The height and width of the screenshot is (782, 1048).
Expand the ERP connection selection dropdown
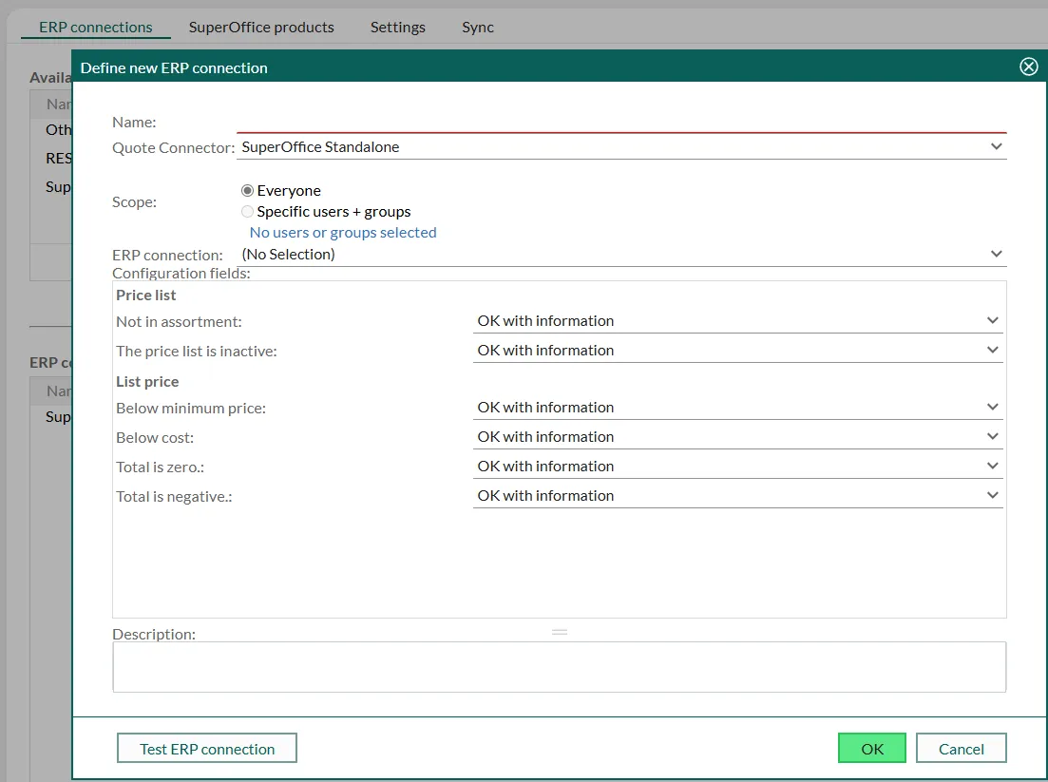point(996,255)
